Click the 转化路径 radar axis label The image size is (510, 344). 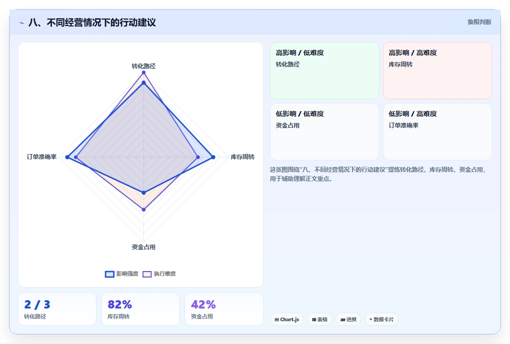pos(143,66)
